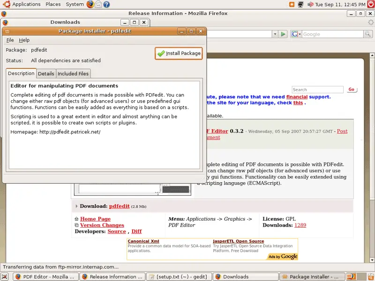Open the trash icon in the bottom panel
This screenshot has width=375, height=281.
click(x=370, y=277)
